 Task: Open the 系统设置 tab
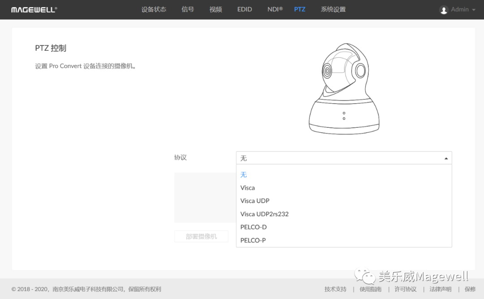pyautogui.click(x=333, y=9)
